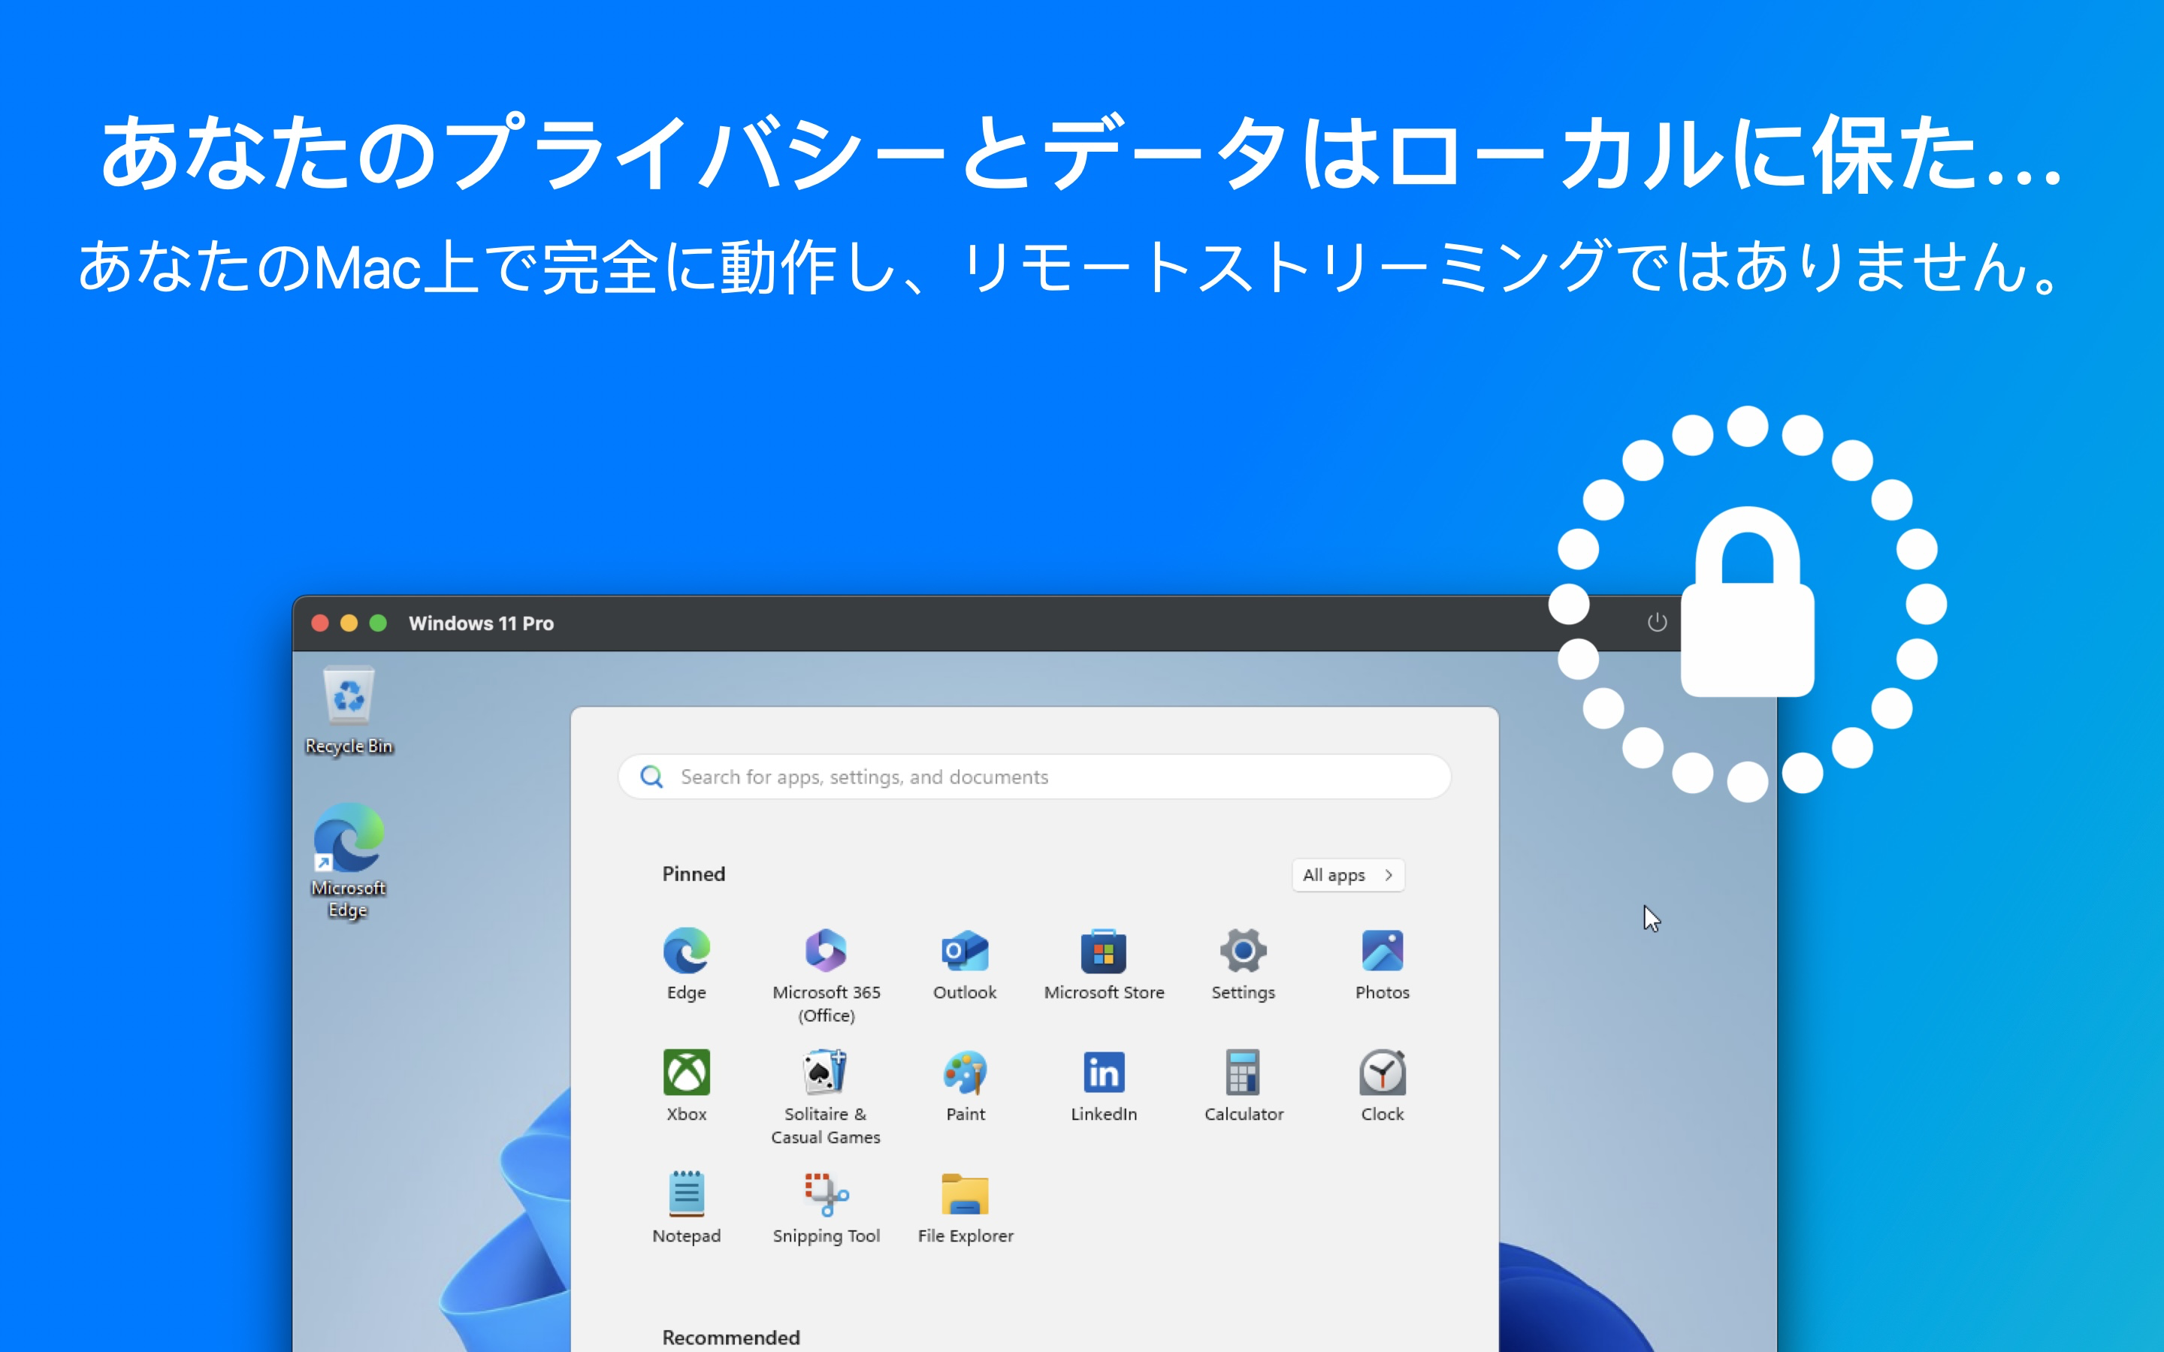
Task: Click the power icon in VM title bar
Action: tap(1656, 623)
